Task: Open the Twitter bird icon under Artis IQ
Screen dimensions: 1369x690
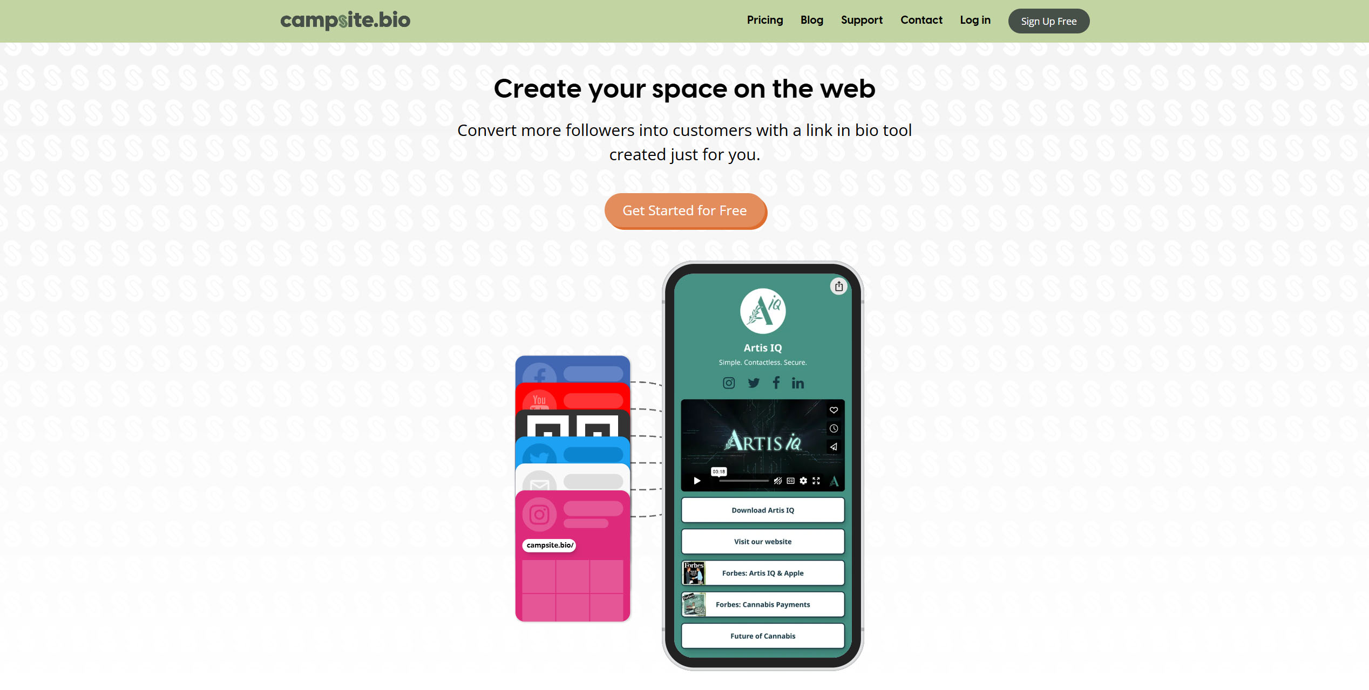Action: coord(754,383)
